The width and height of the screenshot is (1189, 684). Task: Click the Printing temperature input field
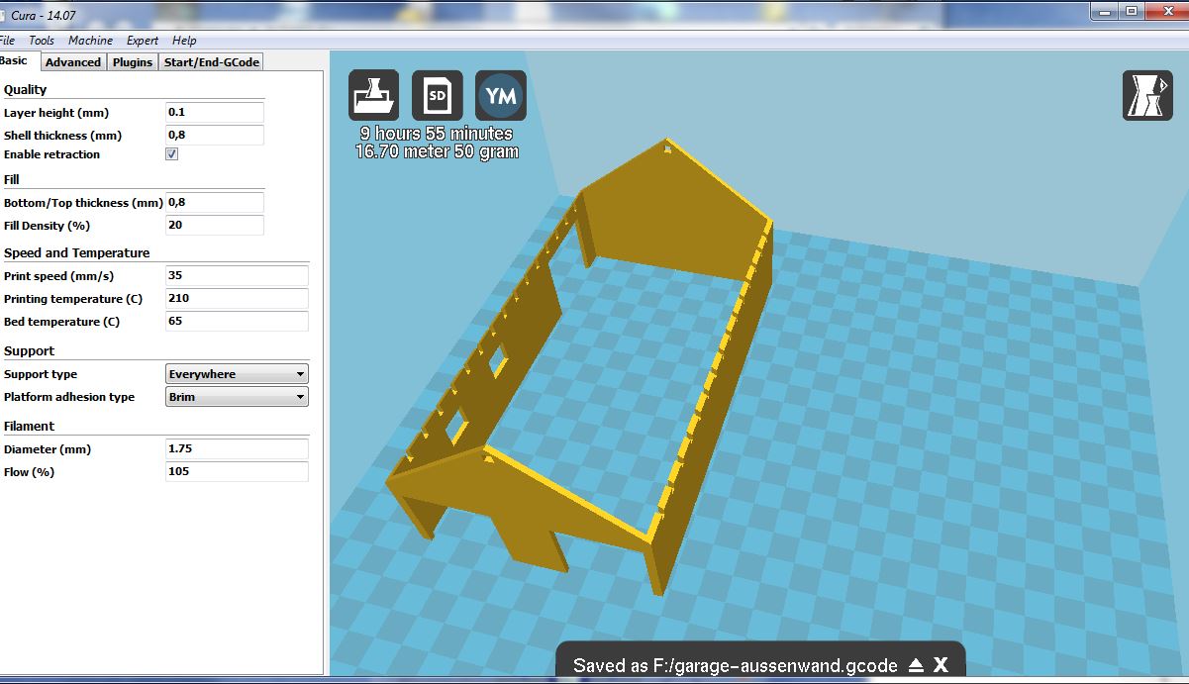(x=237, y=299)
